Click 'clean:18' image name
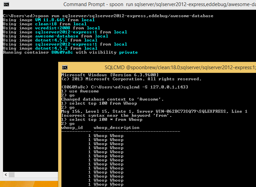This screenshot has width=256, height=187. pos(46,24)
